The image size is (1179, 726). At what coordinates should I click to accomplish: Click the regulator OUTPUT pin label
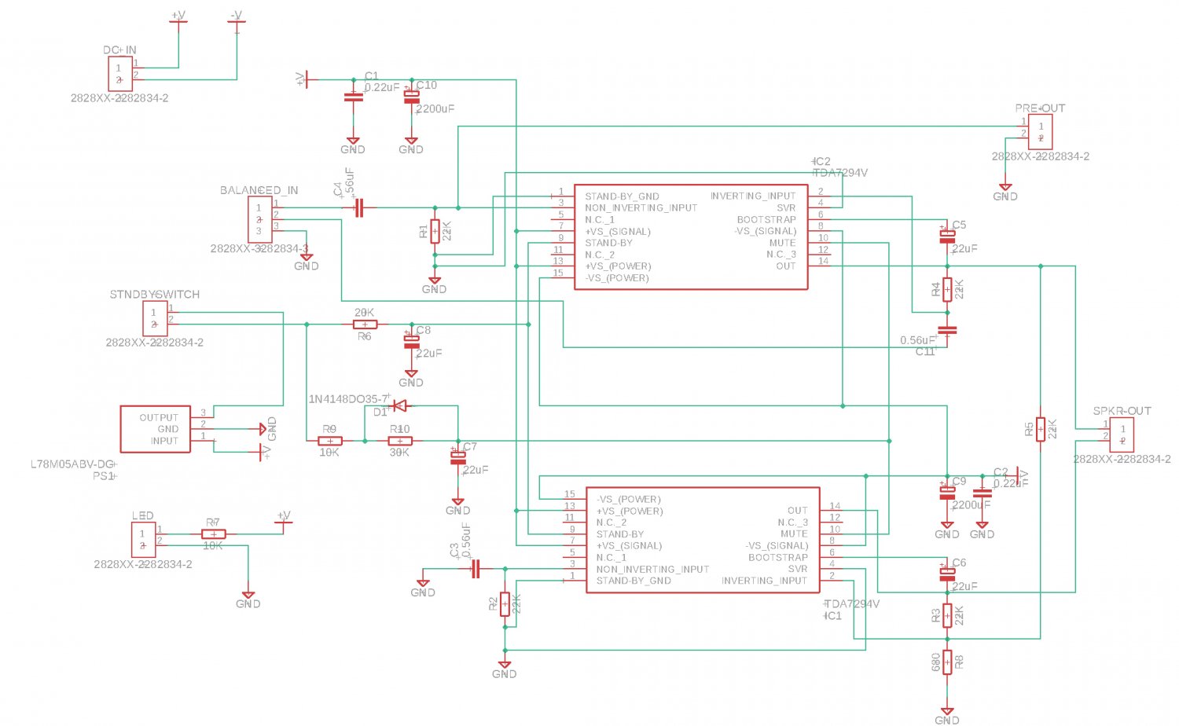click(159, 418)
